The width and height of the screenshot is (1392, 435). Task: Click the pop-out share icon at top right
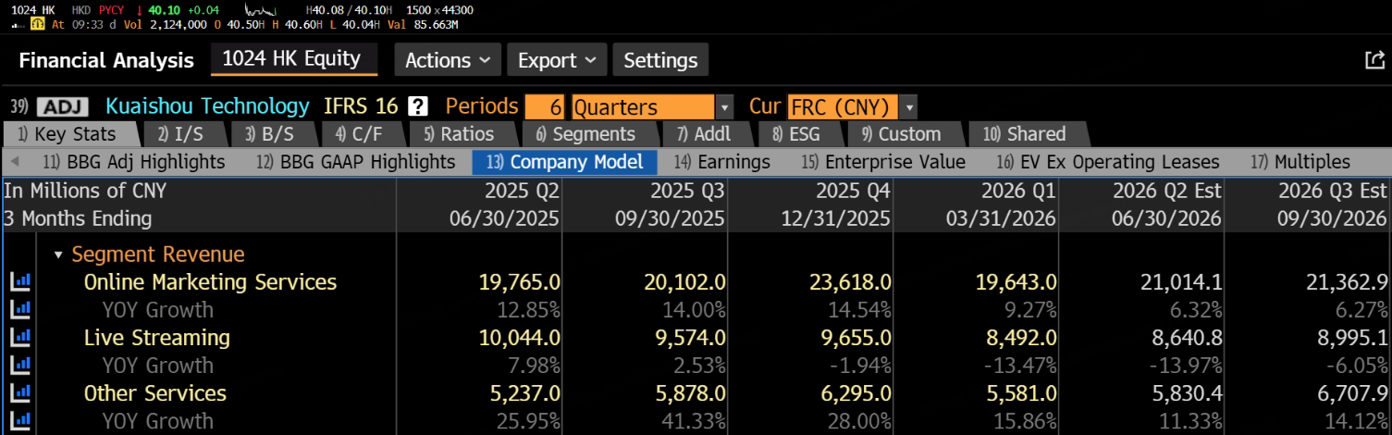1374,60
